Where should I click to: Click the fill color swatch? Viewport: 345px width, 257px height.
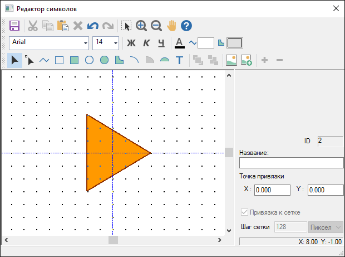click(235, 43)
